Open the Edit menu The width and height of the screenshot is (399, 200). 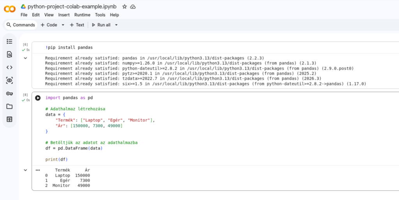(36, 15)
